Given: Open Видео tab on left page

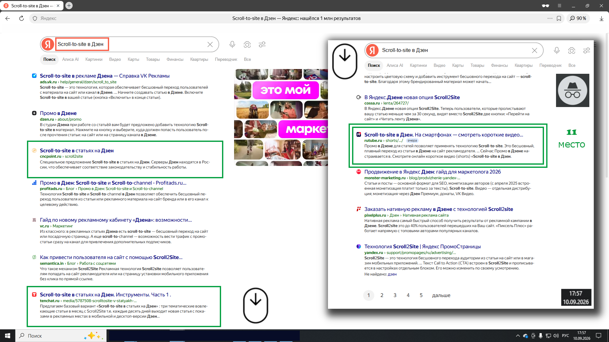Looking at the screenshot, I should click(115, 59).
